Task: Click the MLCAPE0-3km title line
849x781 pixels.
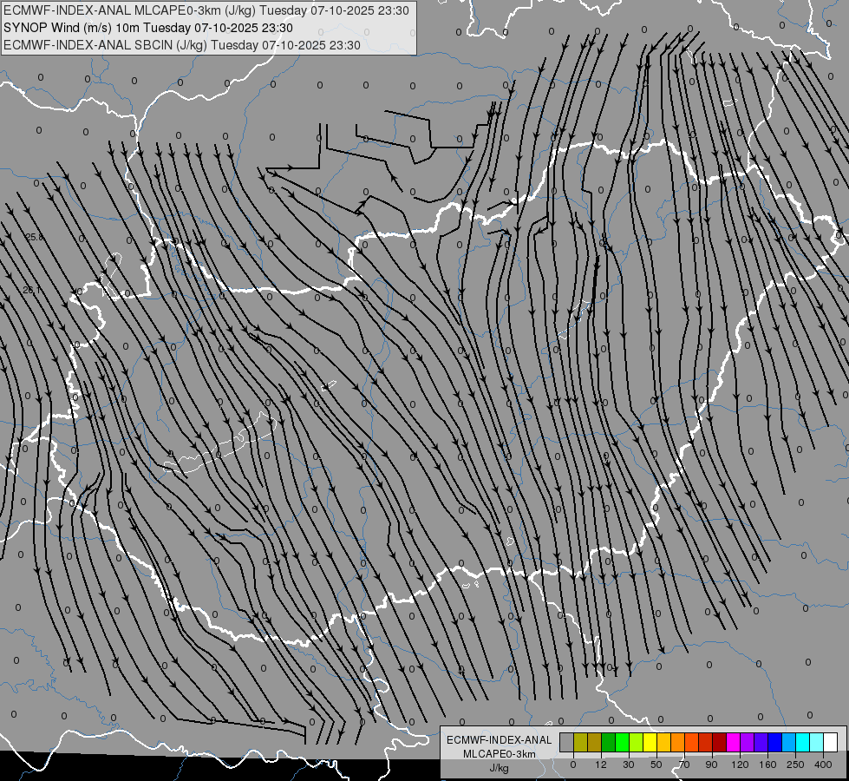Action: (x=206, y=10)
